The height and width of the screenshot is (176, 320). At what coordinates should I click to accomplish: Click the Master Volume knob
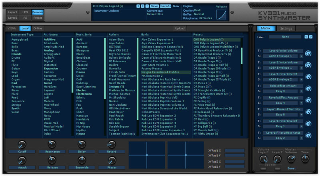tap(291, 159)
